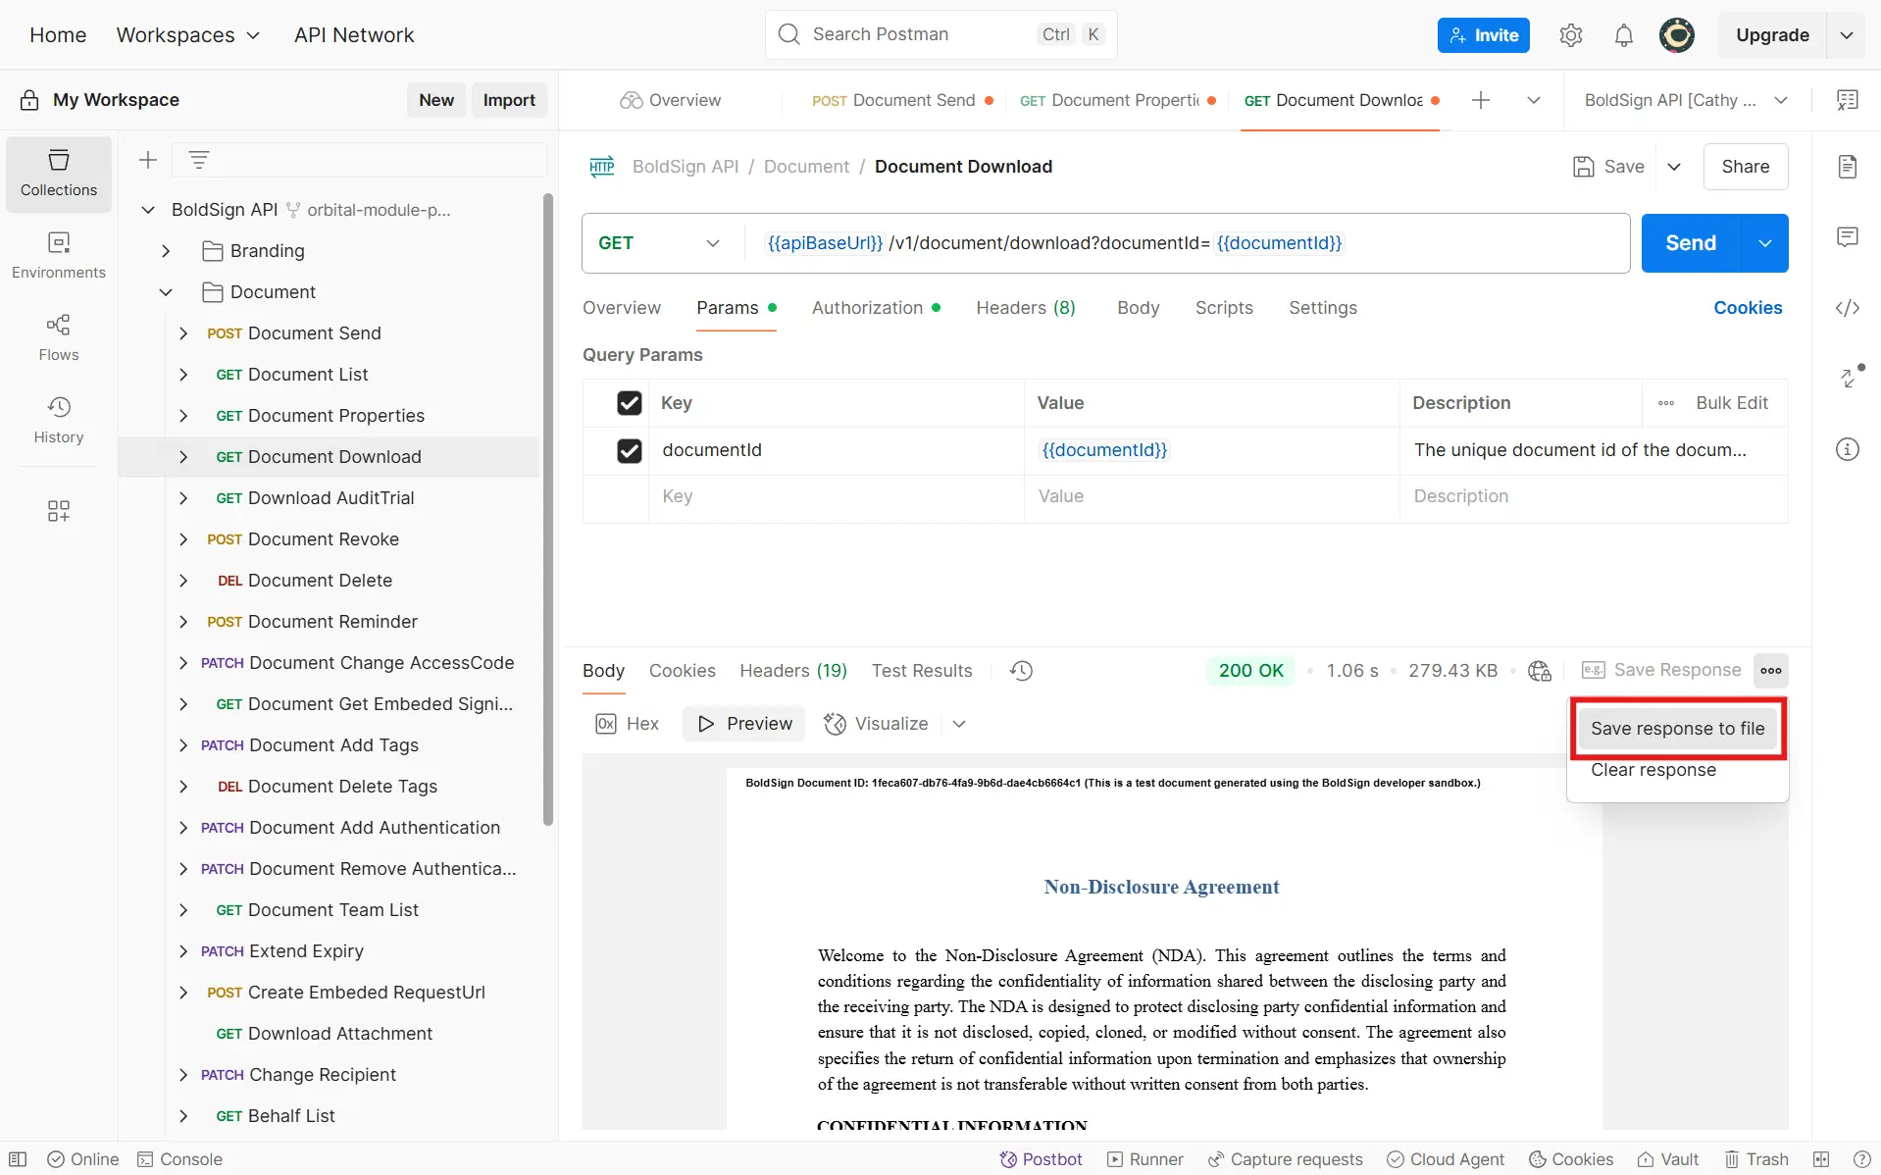Switch to the Scripts tab
This screenshot has width=1881, height=1175.
click(1224, 308)
